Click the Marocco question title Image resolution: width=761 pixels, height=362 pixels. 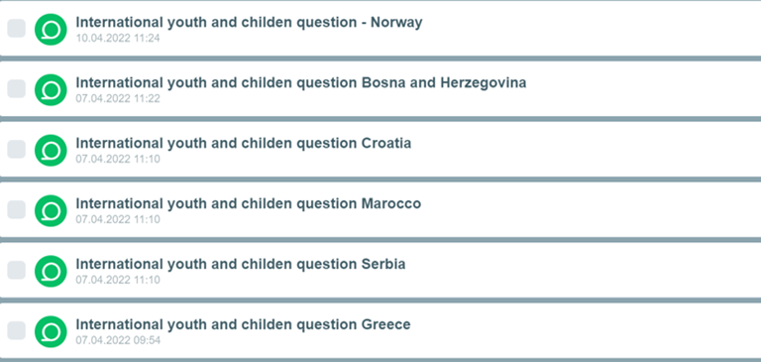pos(249,204)
